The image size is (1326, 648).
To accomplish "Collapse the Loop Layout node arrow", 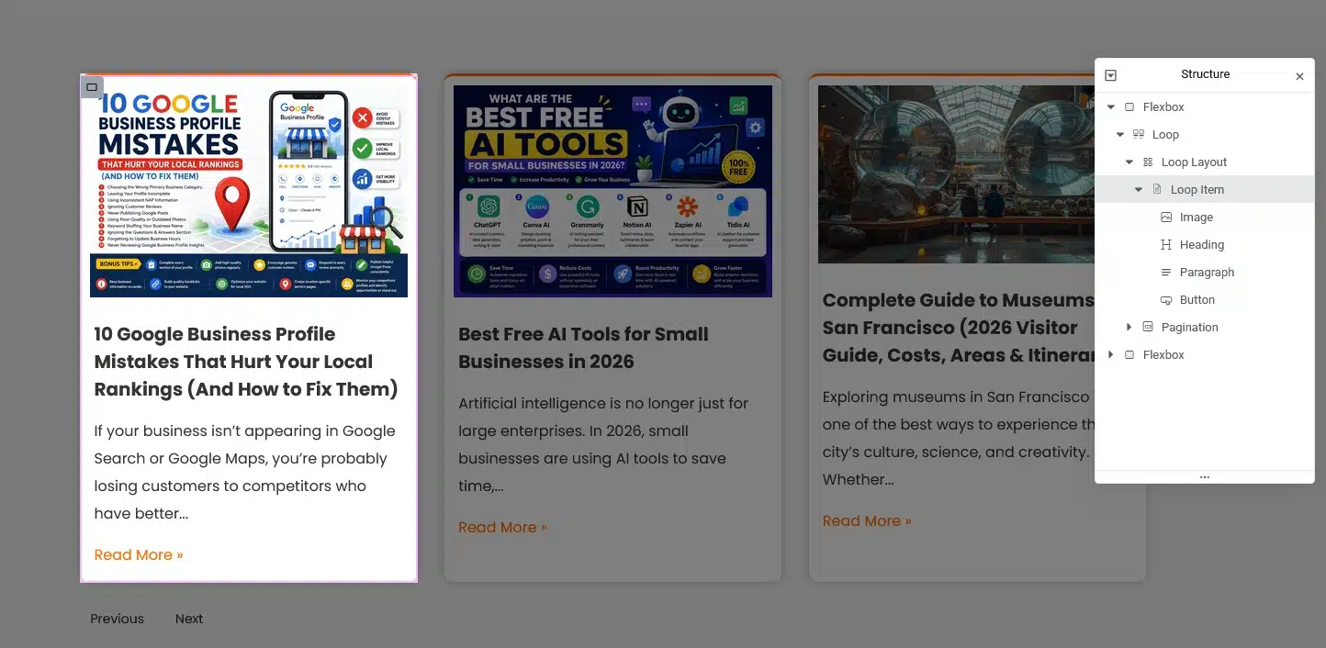I will (1129, 162).
